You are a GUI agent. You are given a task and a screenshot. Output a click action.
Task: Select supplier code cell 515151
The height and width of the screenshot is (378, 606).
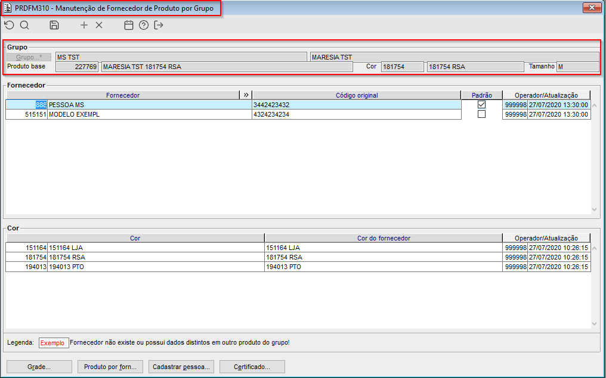tap(26, 114)
